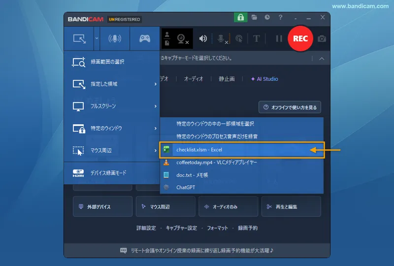Select the screen recording mode icon
The height and width of the screenshot is (266, 394).
(79, 39)
